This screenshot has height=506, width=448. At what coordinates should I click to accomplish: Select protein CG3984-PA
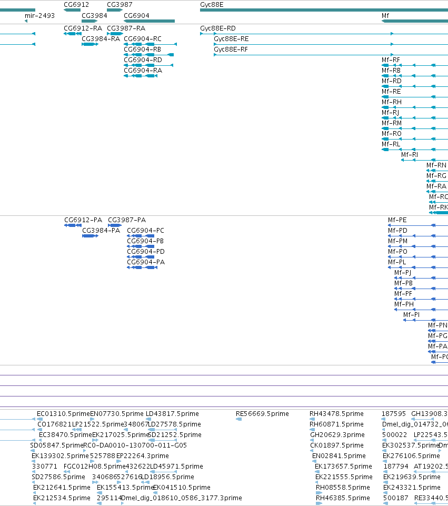(x=101, y=231)
